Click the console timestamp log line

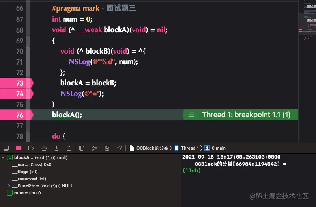pos(231,157)
